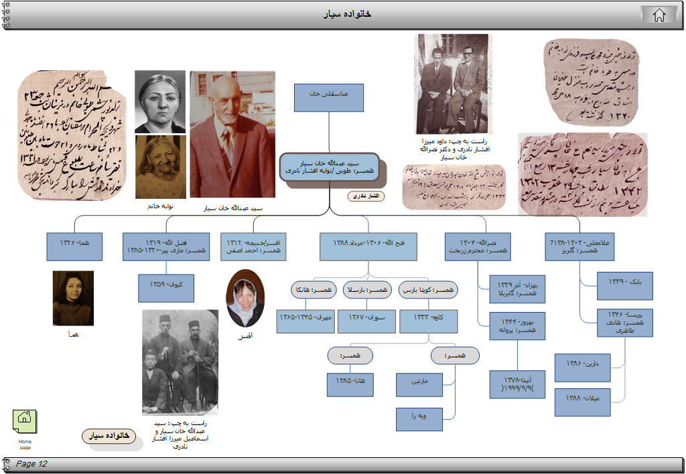Open the portrait photo of هما
The width and height of the screenshot is (686, 474).
click(x=73, y=298)
